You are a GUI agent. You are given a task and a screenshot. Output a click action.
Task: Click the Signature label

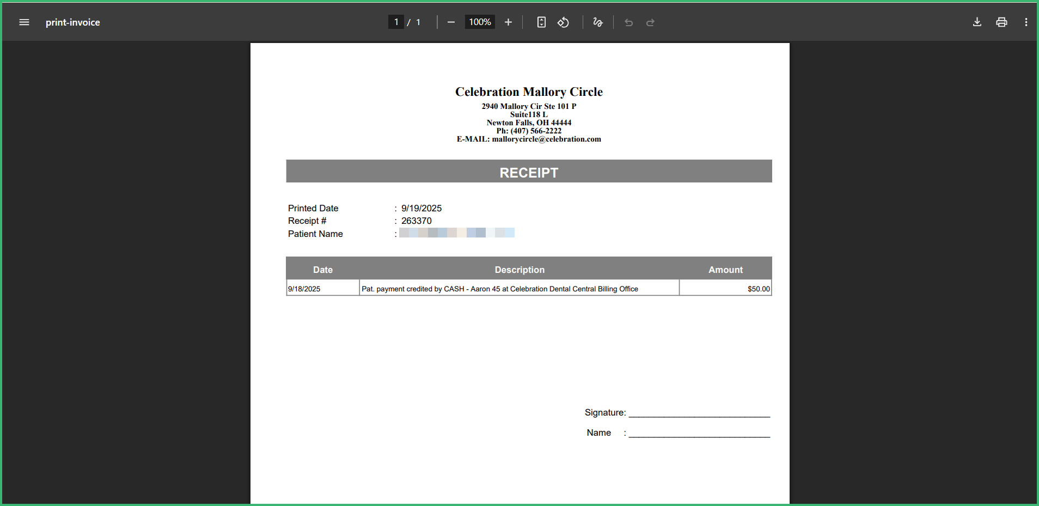pos(606,412)
